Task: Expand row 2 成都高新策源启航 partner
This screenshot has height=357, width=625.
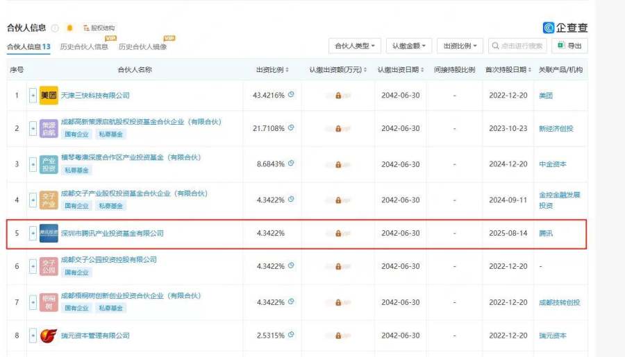Action: pyautogui.click(x=33, y=128)
